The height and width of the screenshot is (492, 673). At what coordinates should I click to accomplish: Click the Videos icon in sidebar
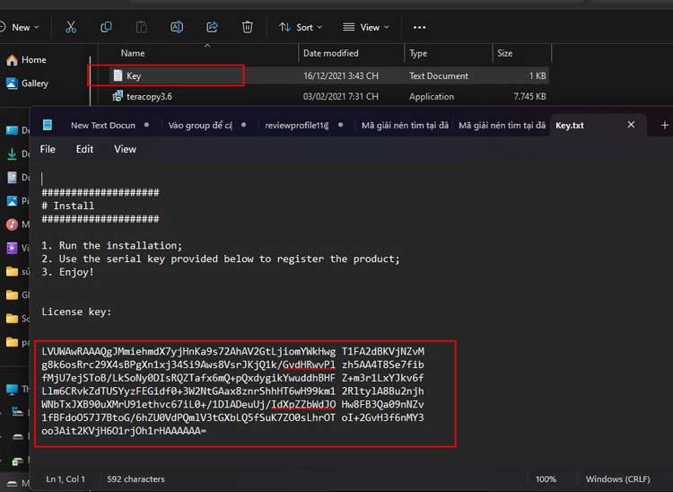pos(12,248)
